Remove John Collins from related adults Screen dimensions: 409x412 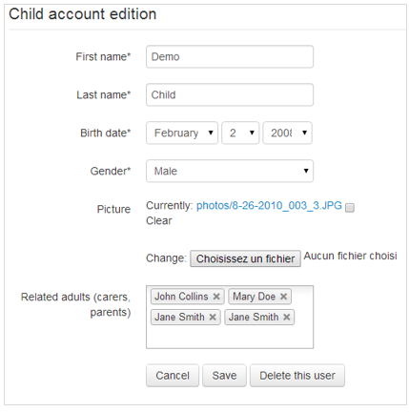point(216,297)
